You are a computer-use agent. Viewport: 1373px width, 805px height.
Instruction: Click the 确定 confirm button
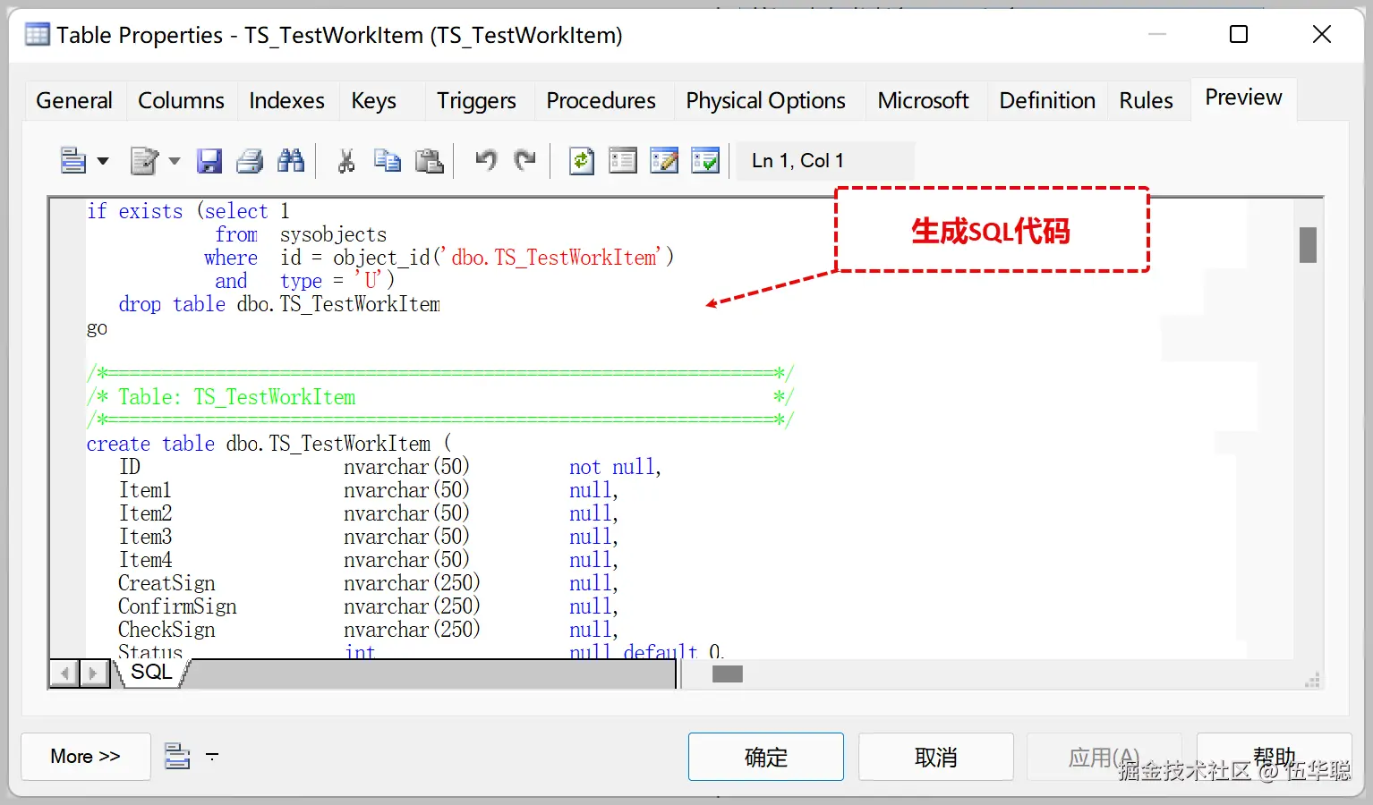(766, 757)
